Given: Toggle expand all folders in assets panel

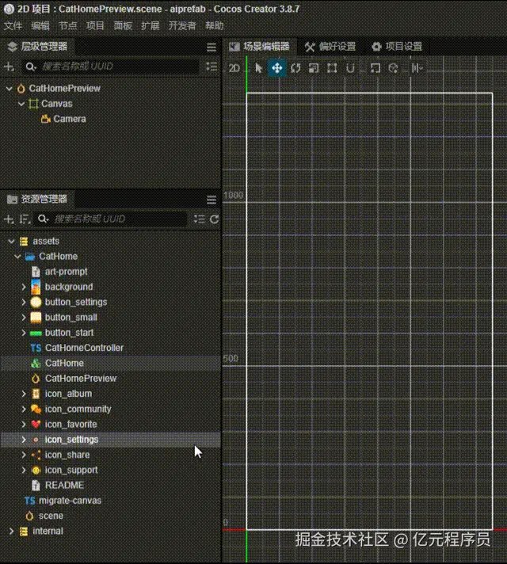Looking at the screenshot, I should (x=200, y=219).
